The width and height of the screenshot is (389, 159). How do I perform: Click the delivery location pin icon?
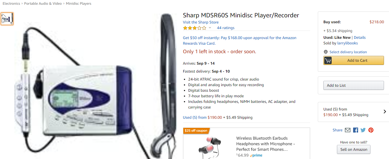pos(325,52)
